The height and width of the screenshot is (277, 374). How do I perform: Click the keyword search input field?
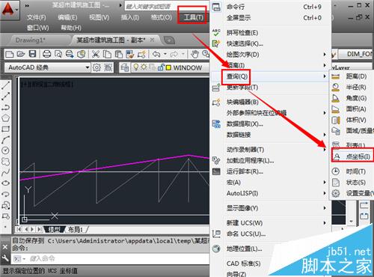[x=167, y=6]
